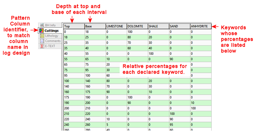258x134 pixels.
Task: Select the LIMESTONE column header
Action: click(115, 26)
